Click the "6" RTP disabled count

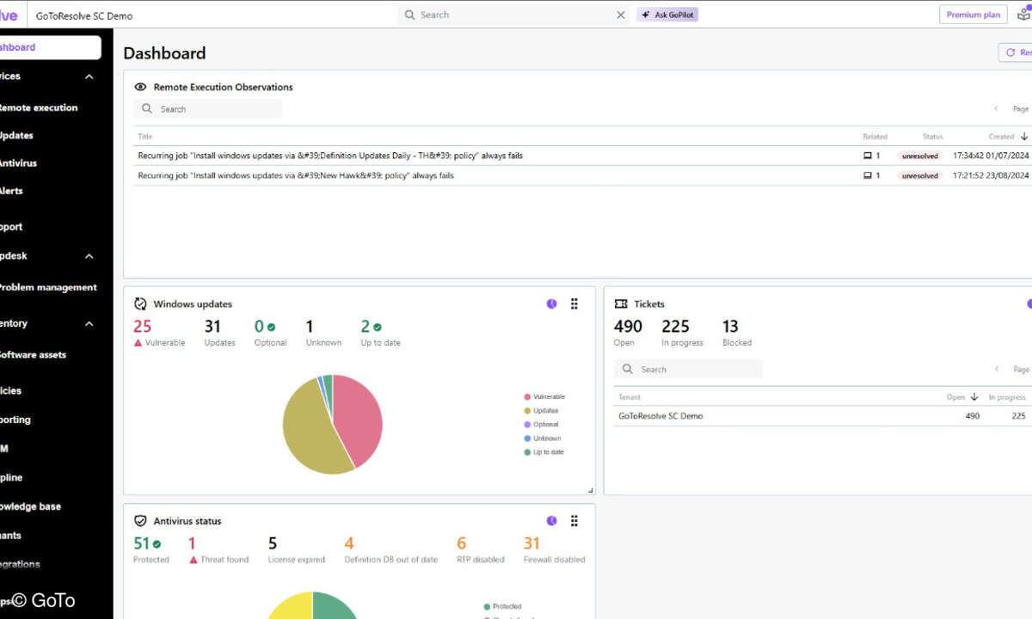click(x=461, y=543)
